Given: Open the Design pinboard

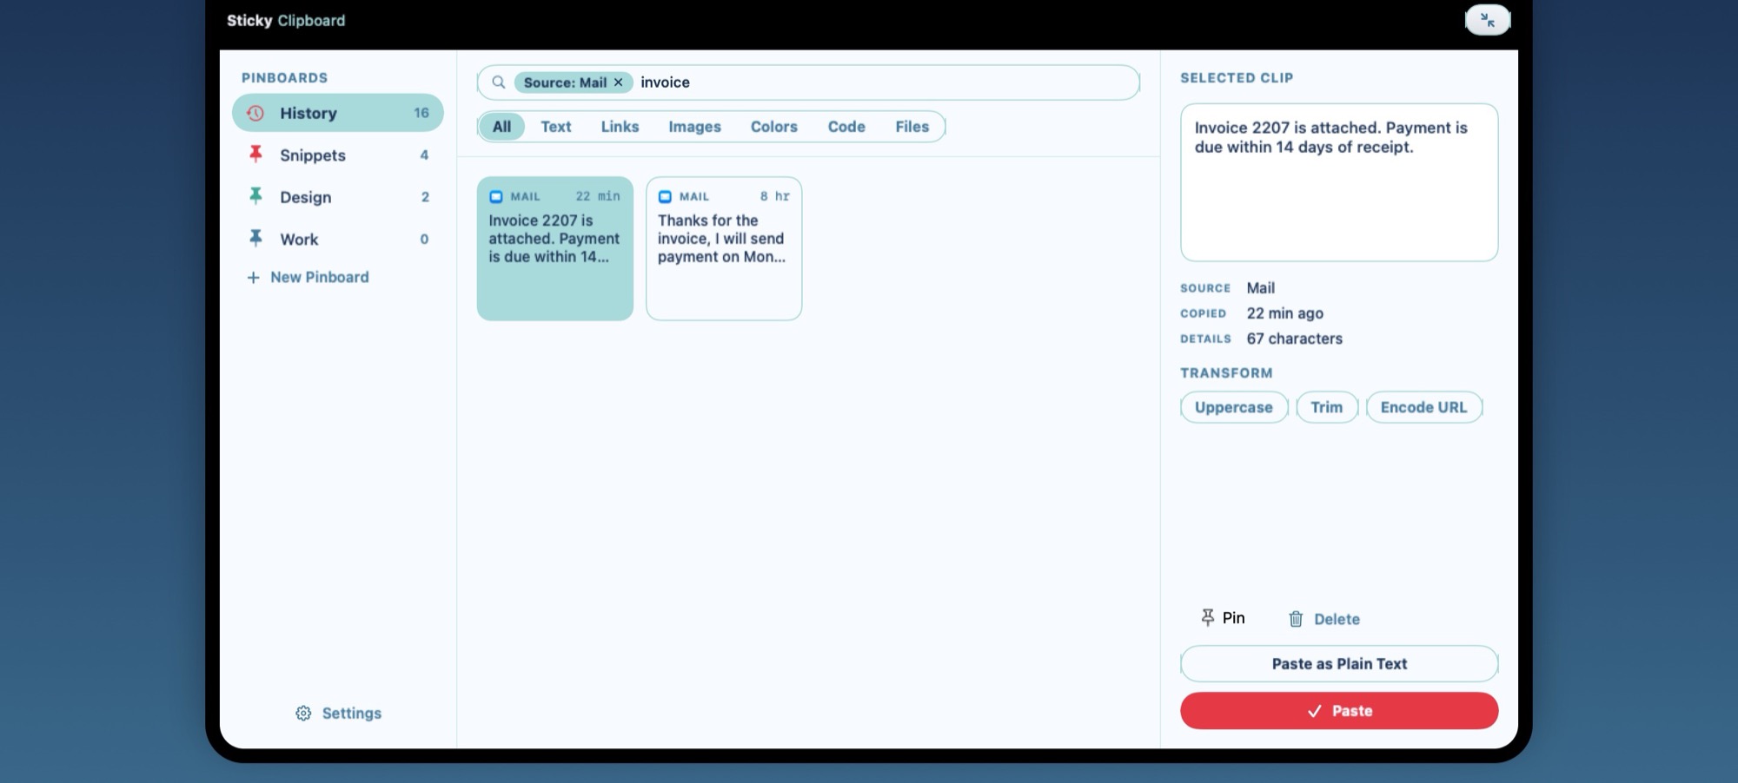Looking at the screenshot, I should point(338,196).
